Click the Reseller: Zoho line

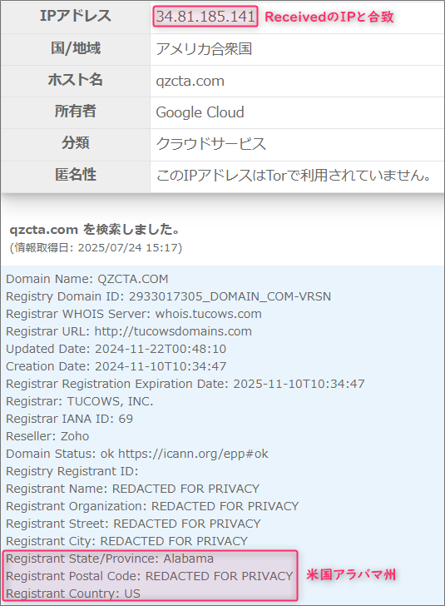47,436
